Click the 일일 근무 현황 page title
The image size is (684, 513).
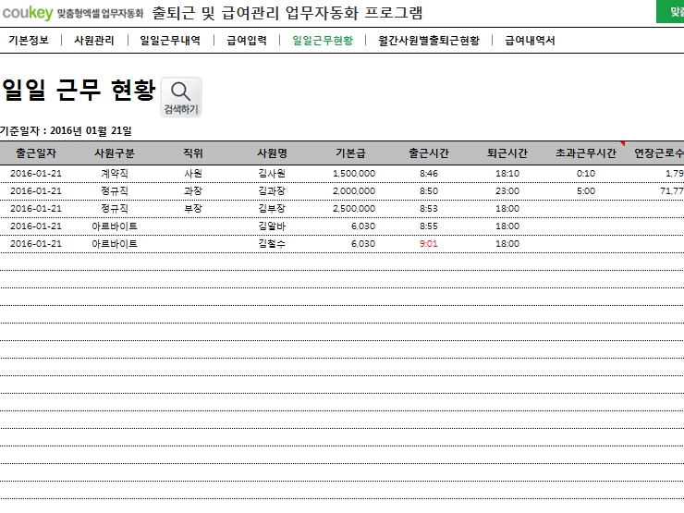(x=79, y=90)
